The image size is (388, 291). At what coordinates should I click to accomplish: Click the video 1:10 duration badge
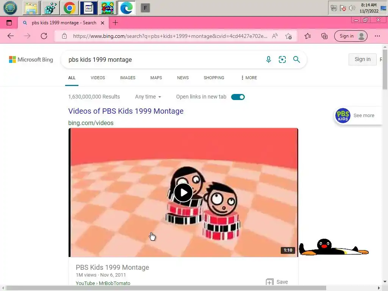288,250
